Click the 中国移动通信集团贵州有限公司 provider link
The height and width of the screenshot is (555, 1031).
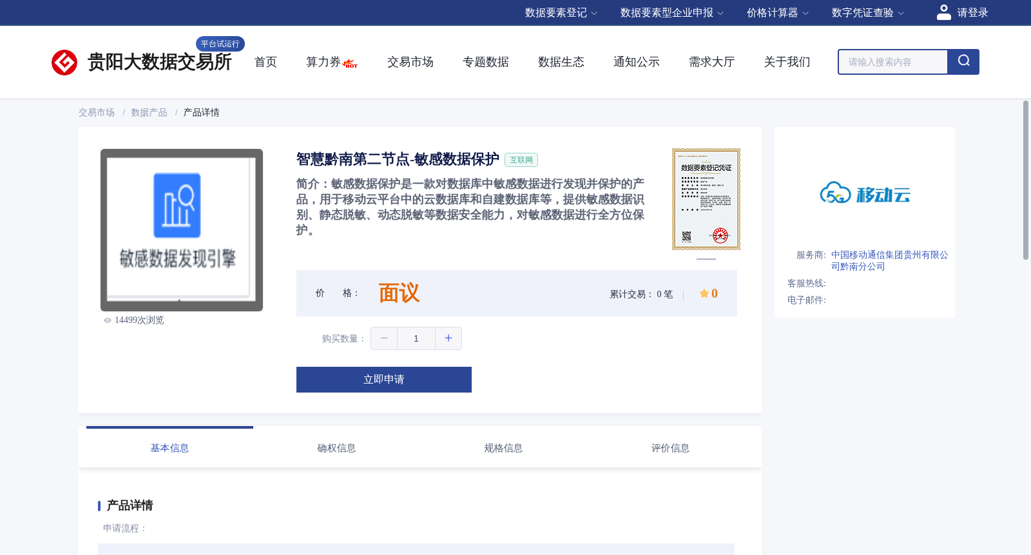(889, 261)
